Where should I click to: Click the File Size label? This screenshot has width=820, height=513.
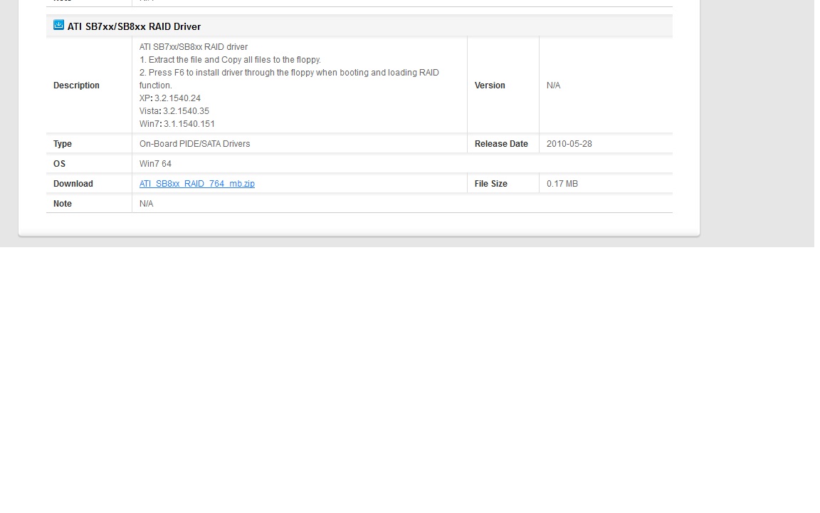click(x=490, y=184)
